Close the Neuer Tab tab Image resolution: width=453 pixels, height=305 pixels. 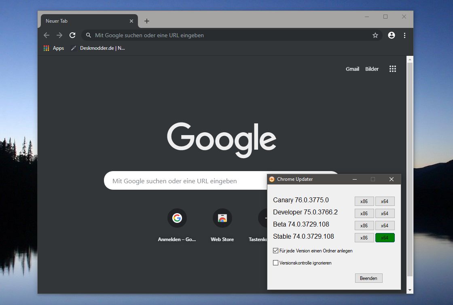tap(131, 21)
